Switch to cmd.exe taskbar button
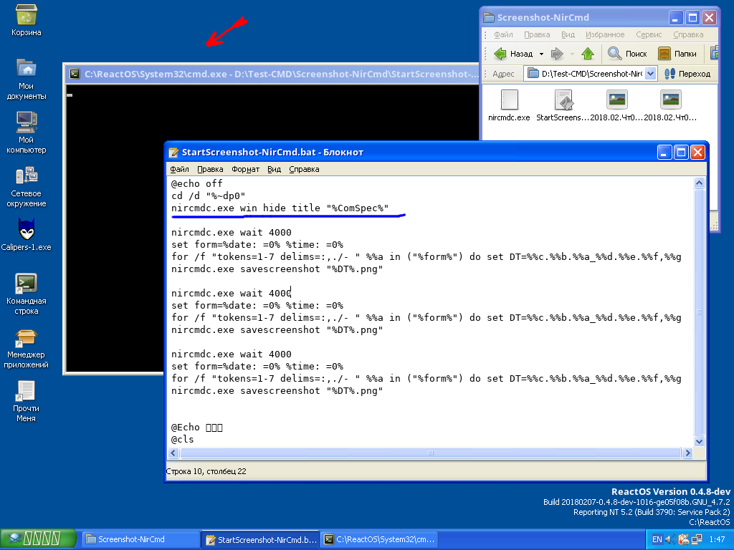The height and width of the screenshot is (550, 734). coord(378,539)
